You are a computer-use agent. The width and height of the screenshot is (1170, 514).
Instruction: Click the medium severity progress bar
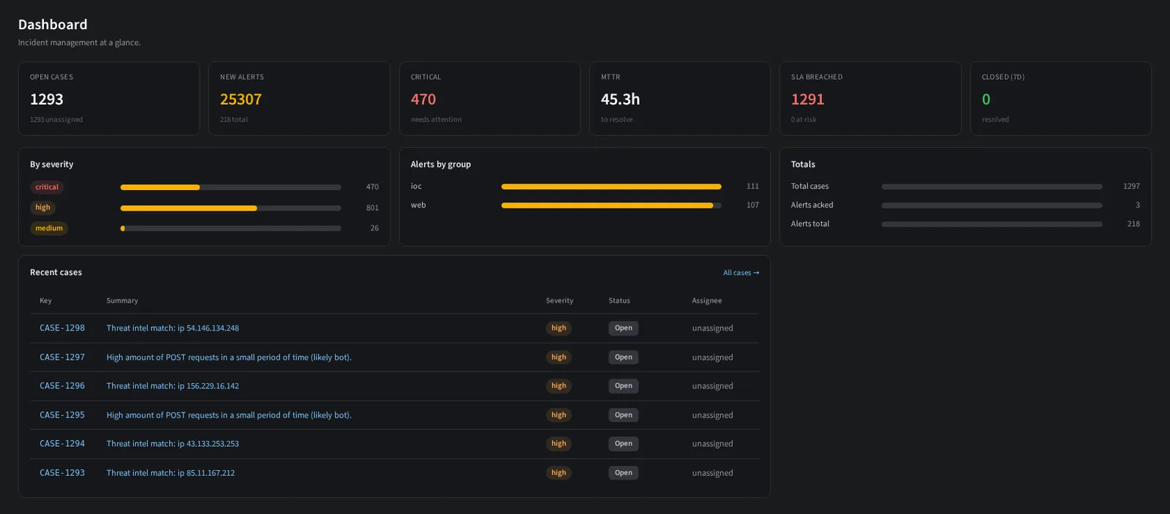231,229
